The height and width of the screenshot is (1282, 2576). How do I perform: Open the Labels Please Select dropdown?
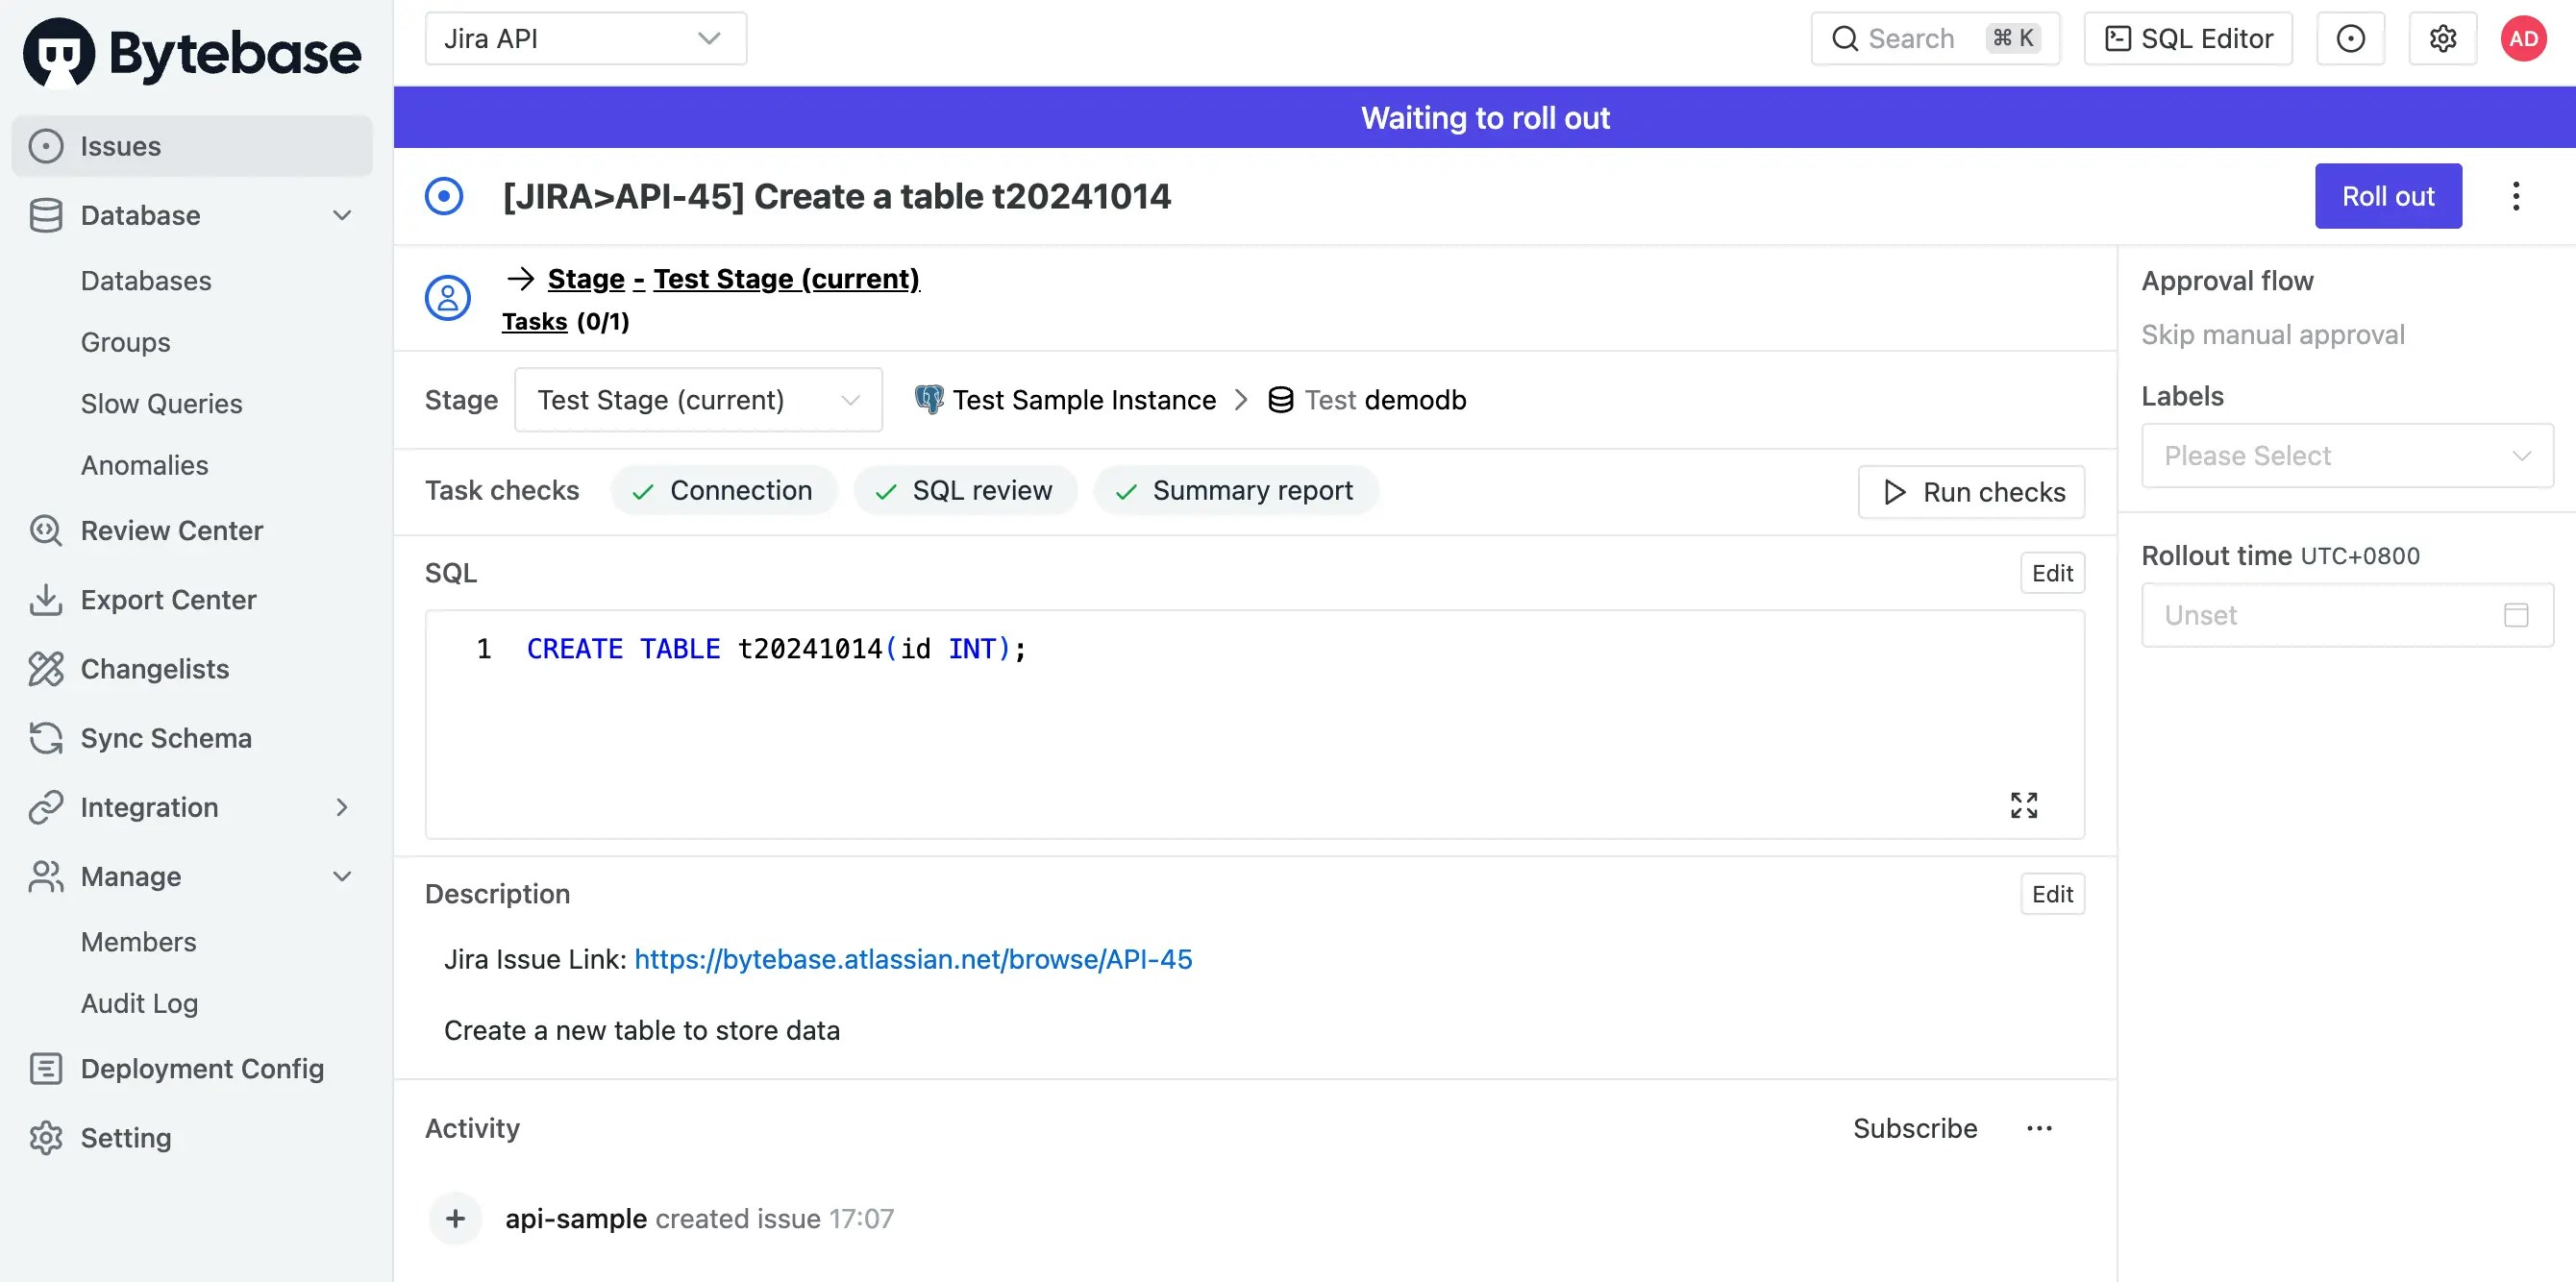tap(2346, 456)
